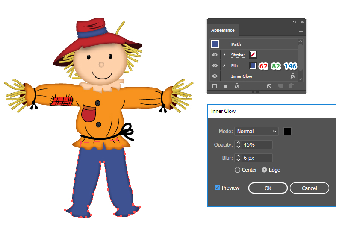
Task: Click the Add New Fill icon
Action: [226, 86]
